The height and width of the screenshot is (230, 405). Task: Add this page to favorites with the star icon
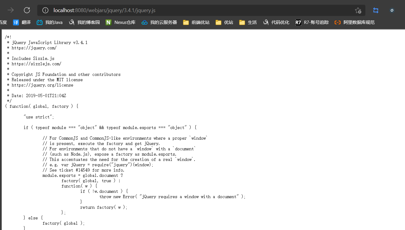point(358,10)
